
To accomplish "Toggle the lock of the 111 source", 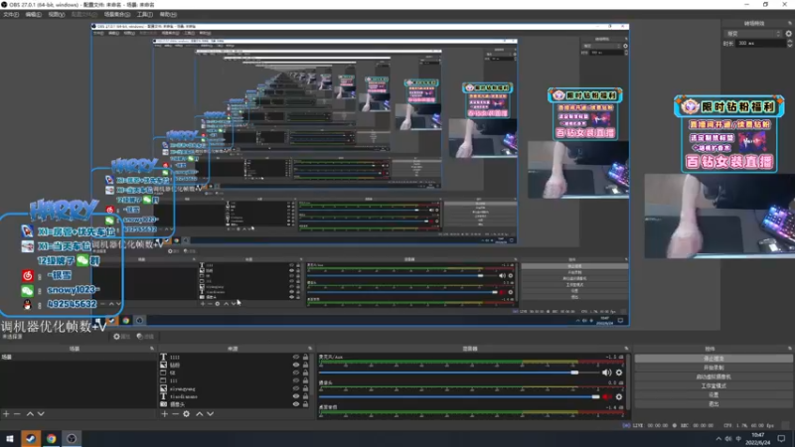I will click(305, 380).
